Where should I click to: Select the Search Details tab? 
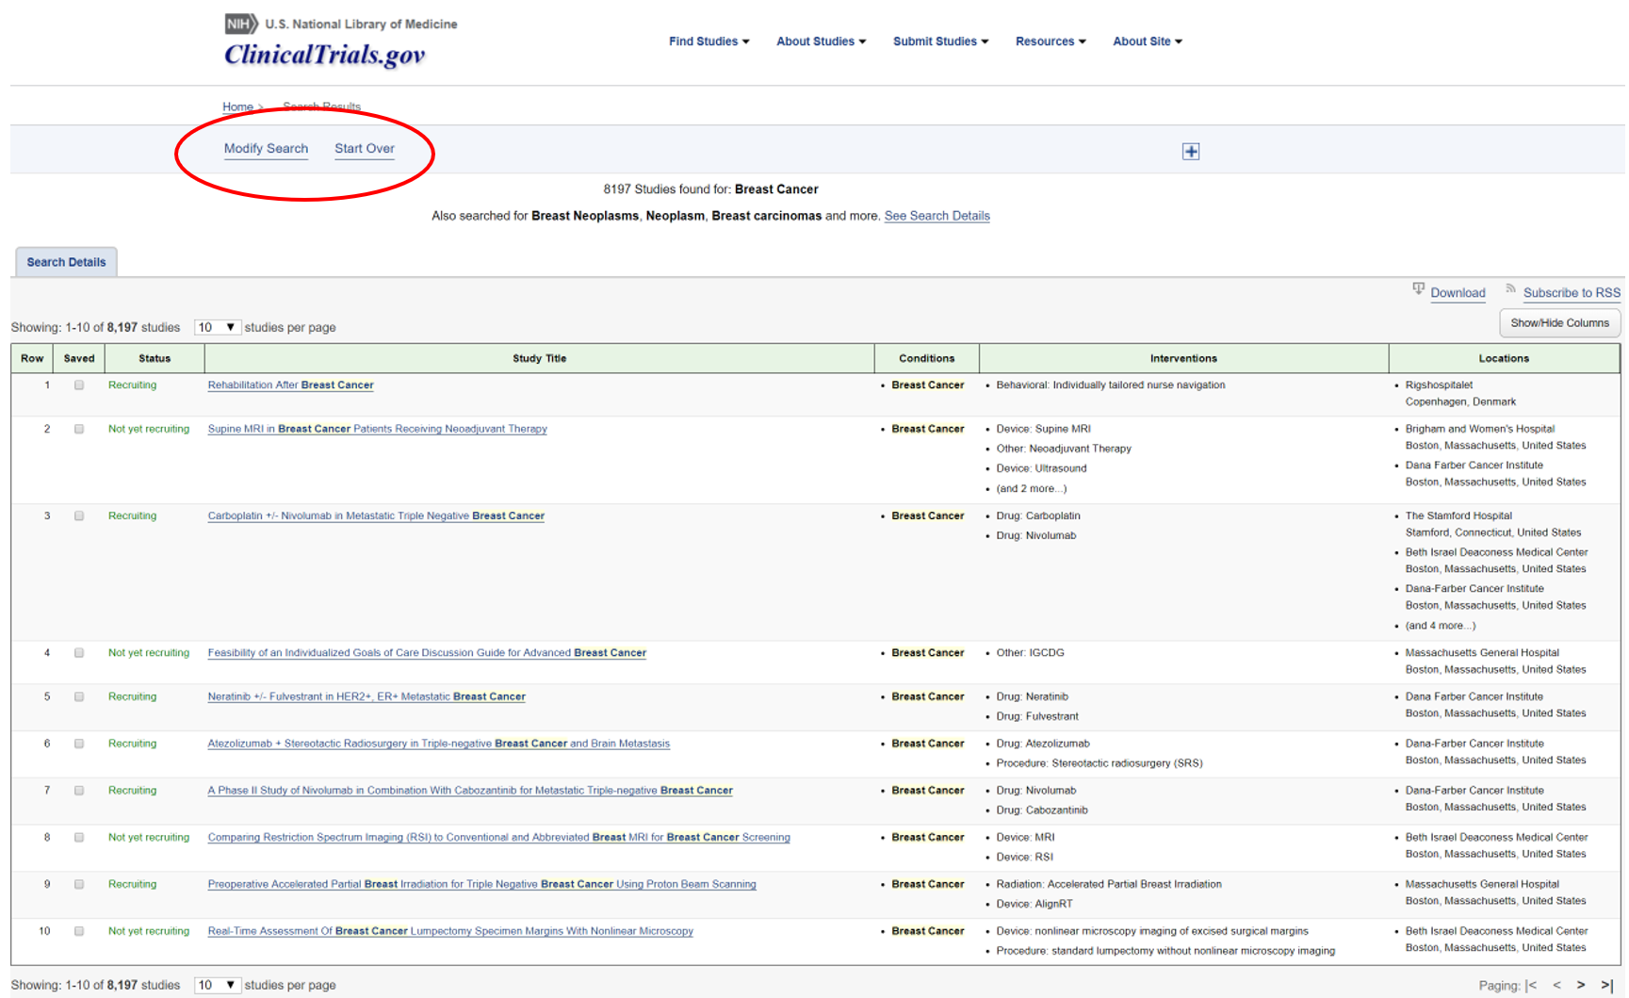click(x=66, y=262)
